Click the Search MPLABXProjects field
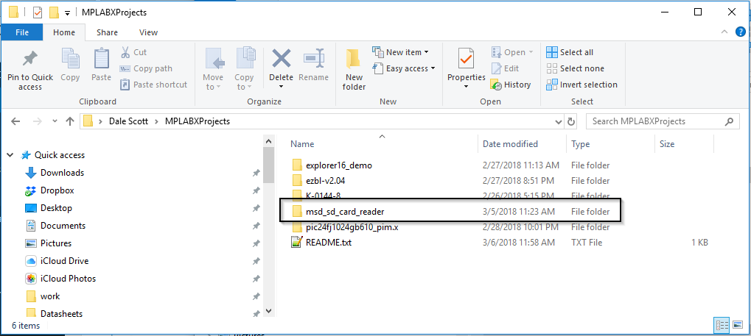Image resolution: width=751 pixels, height=336 pixels. 661,121
